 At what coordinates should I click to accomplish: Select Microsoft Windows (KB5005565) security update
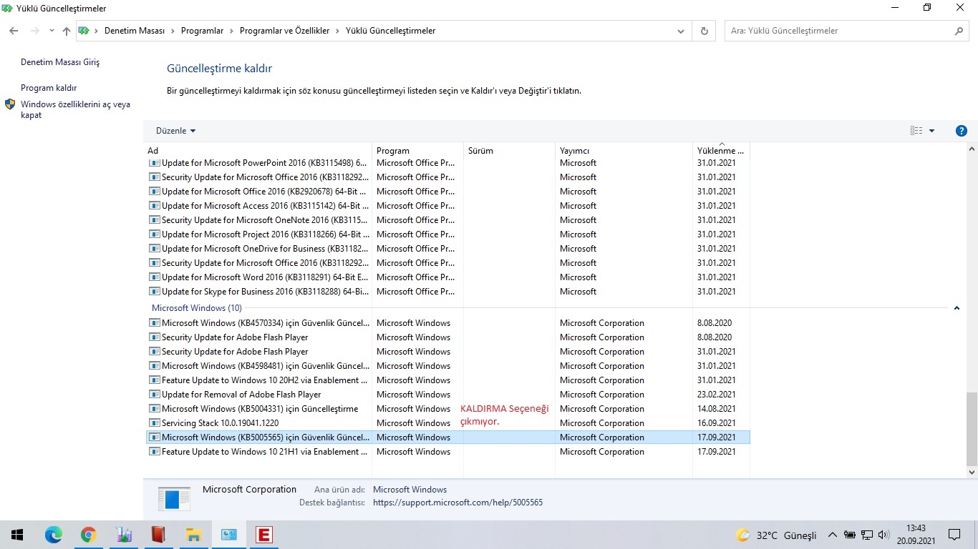tap(448, 437)
